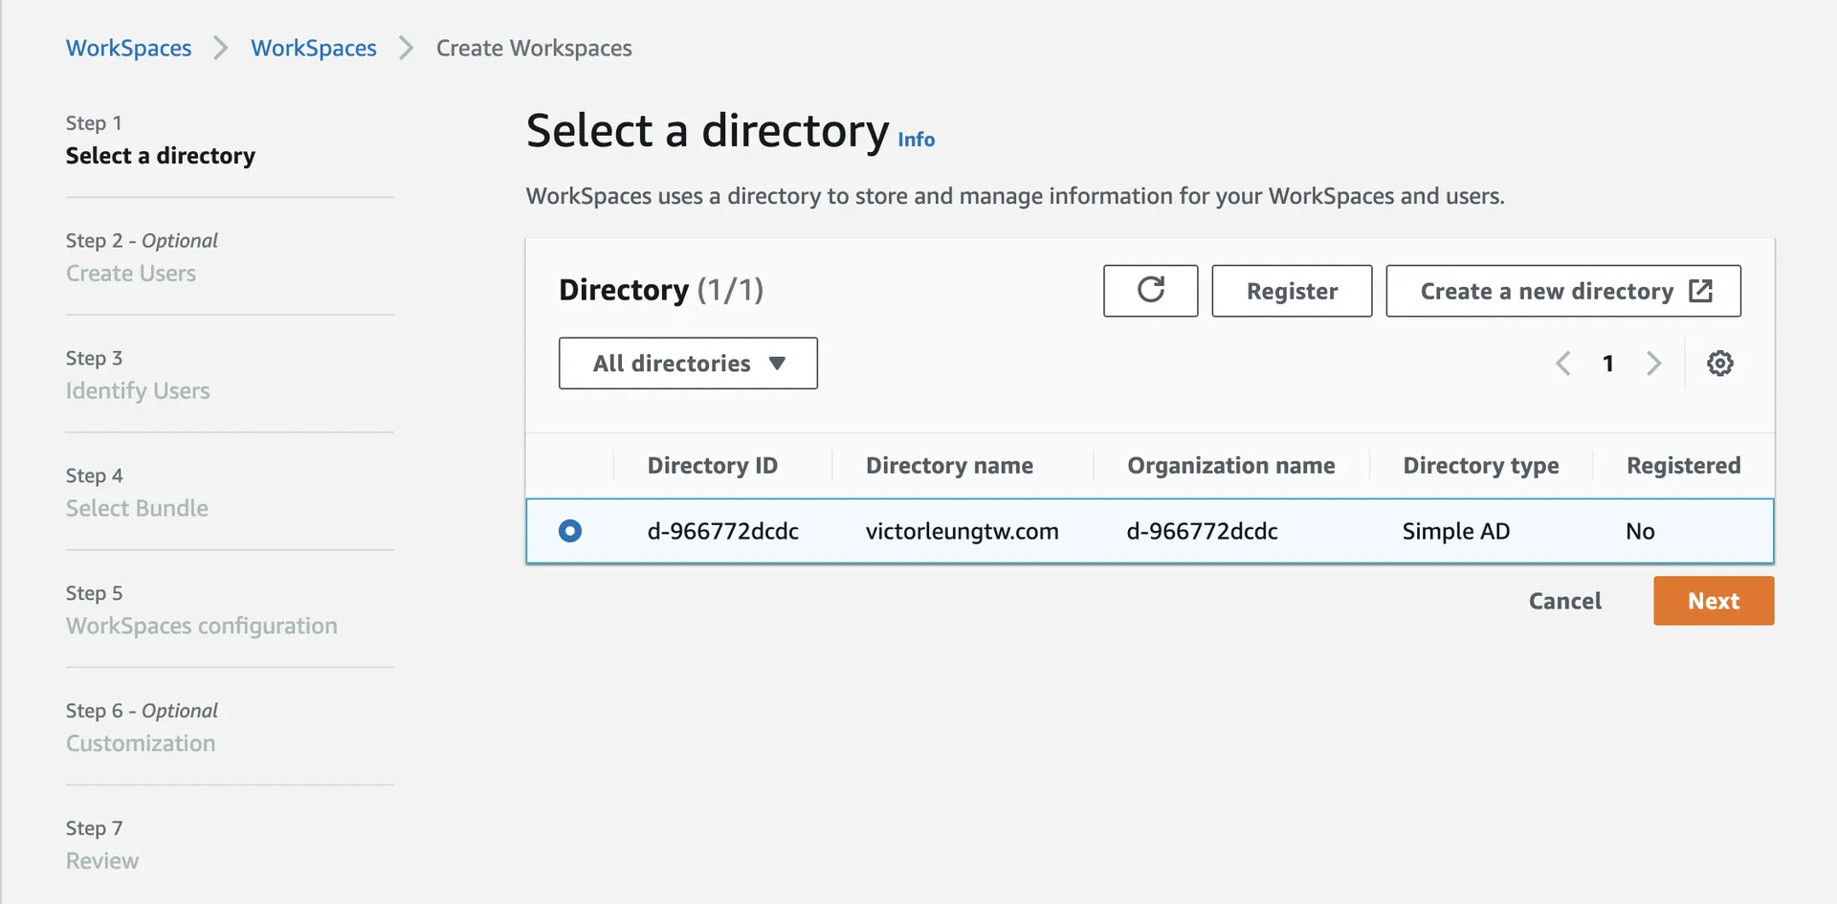Sort by Directory ID column header
The width and height of the screenshot is (1837, 904).
712,466
